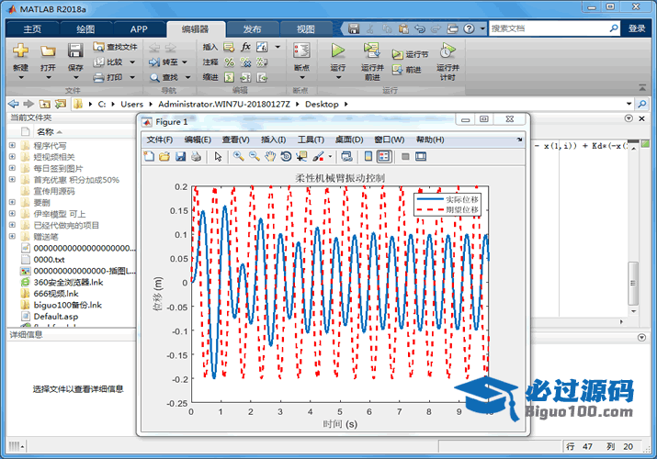Expand the 短视频相关 folder
The image size is (657, 459).
(12, 157)
